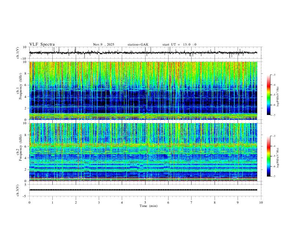Select the "Nov.9 , 2025" date text
This screenshot has width=294, height=227.
[104, 45]
